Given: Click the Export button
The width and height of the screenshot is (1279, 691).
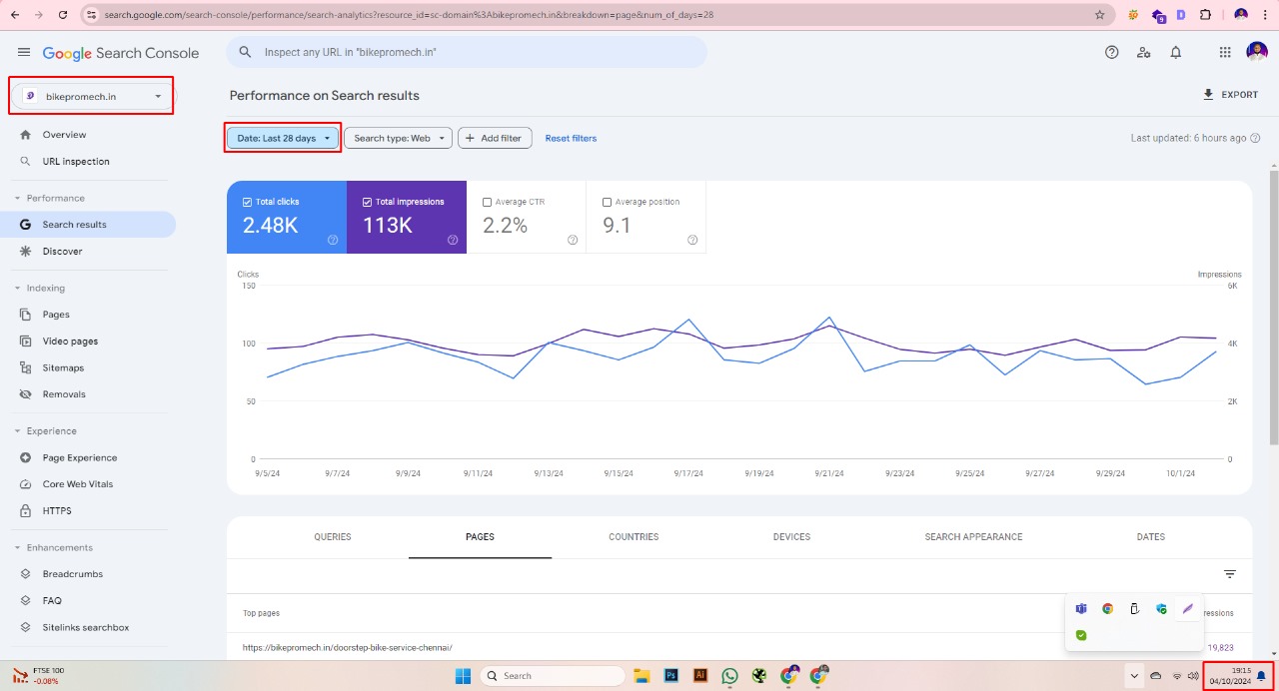Looking at the screenshot, I should coord(1230,95).
